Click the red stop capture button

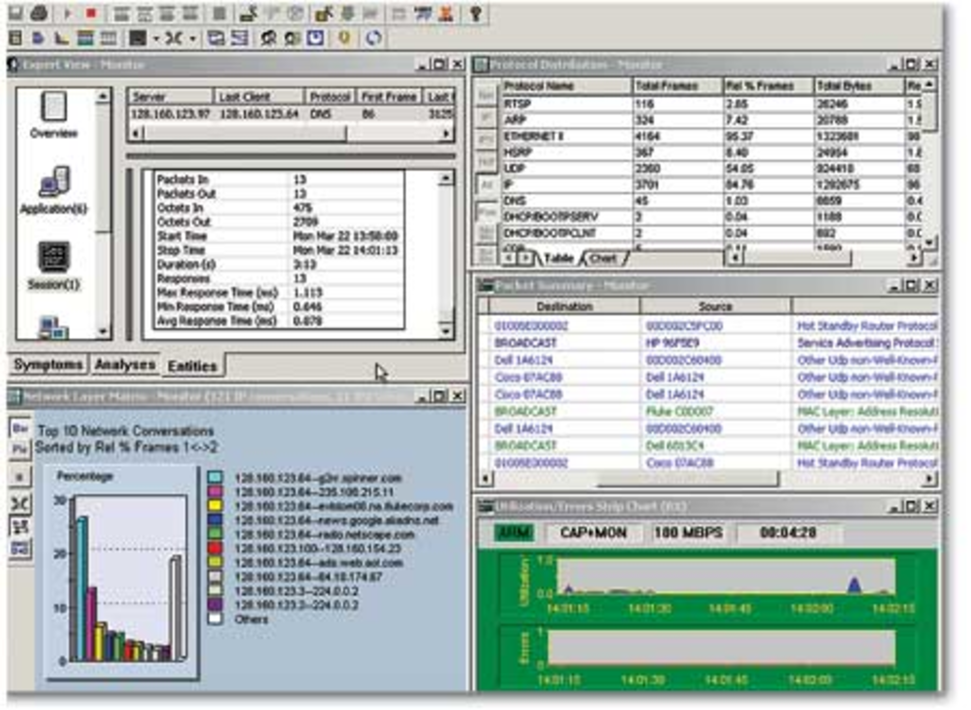[x=91, y=14]
